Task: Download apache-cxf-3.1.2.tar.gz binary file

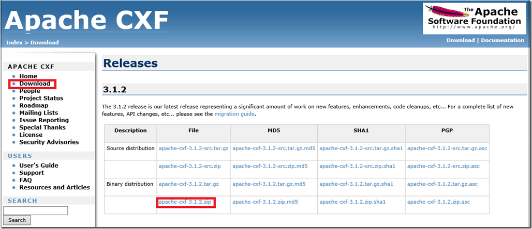Action: coord(189,184)
